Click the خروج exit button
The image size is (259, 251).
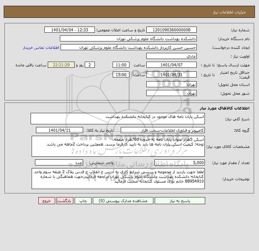[46, 201]
